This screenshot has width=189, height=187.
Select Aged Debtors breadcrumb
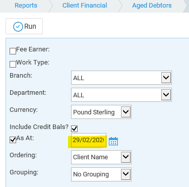tap(152, 6)
